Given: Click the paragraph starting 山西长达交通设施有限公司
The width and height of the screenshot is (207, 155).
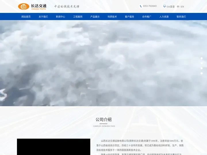Looking at the screenshot, I should click(140, 145).
